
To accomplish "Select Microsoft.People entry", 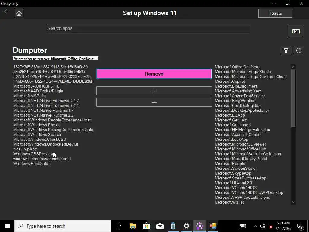I will pyautogui.click(x=230, y=163).
